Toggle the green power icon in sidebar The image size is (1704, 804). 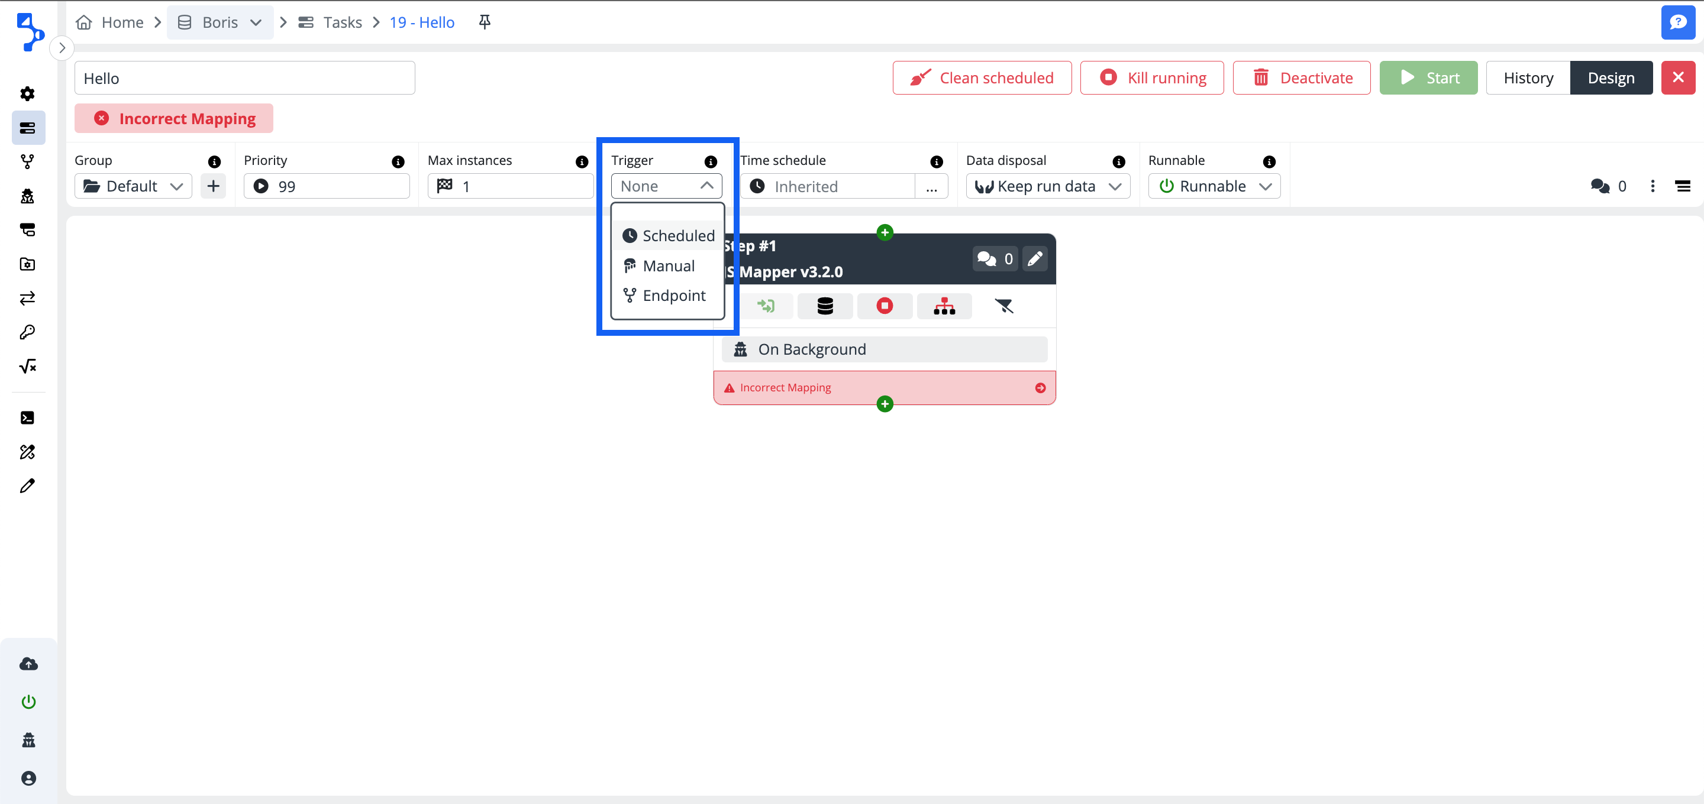click(x=28, y=702)
